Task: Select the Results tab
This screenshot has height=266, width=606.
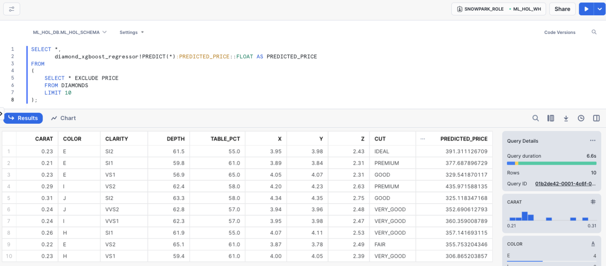Action: pos(23,118)
